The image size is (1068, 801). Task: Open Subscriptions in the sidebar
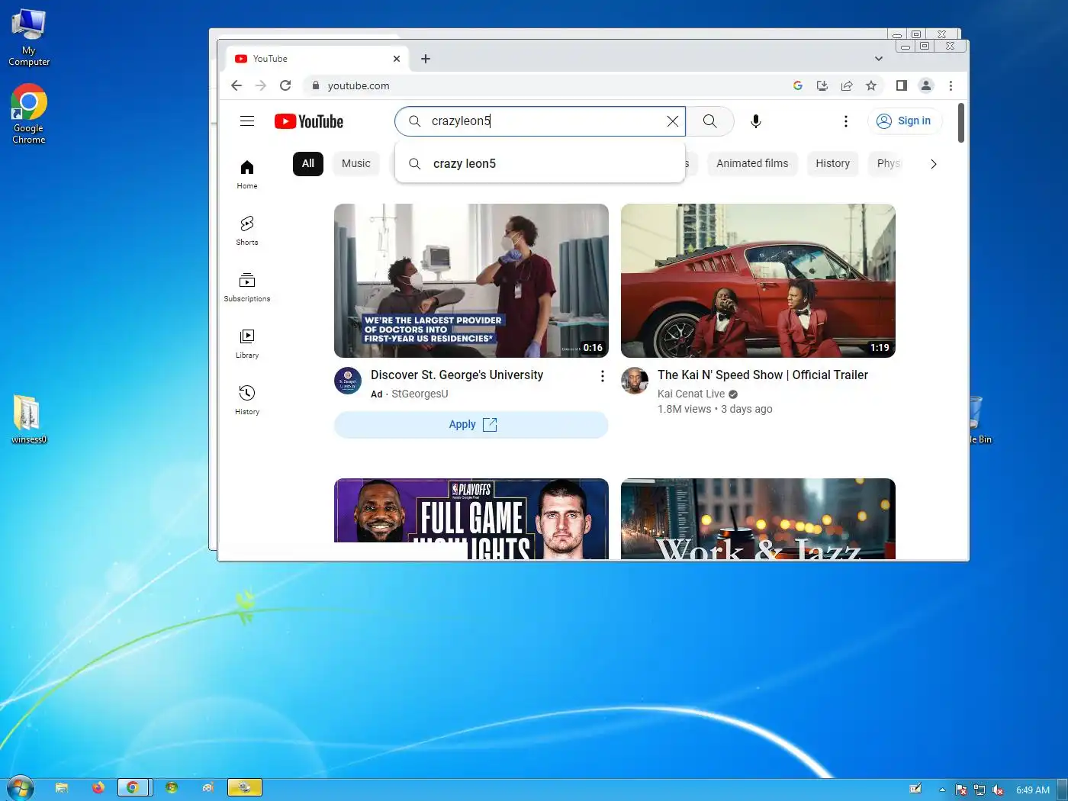247,287
